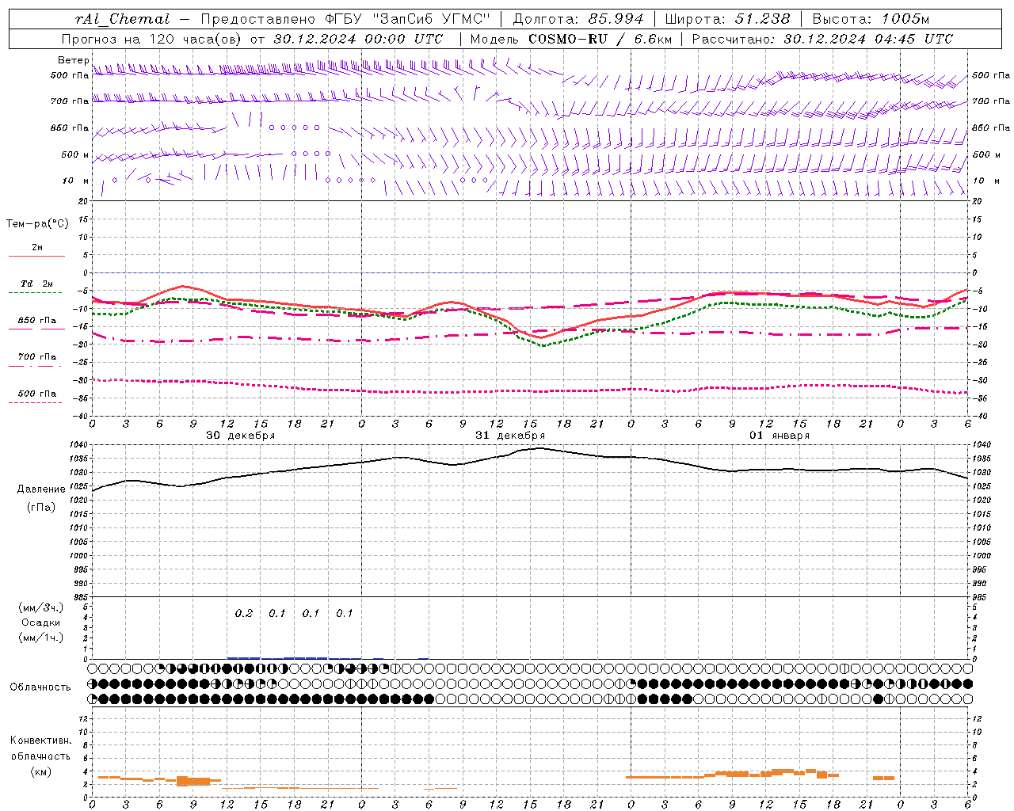
Task: Click 850 гПа label in the temperature legend
Action: point(37,321)
